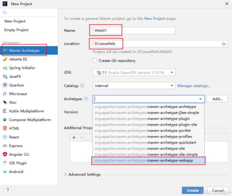Click the Micronaut mu icon
Screen dimensions: 232x196
tap(5, 94)
